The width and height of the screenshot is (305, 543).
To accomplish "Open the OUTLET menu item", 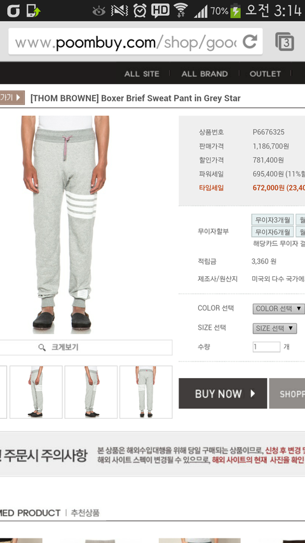I will click(265, 74).
